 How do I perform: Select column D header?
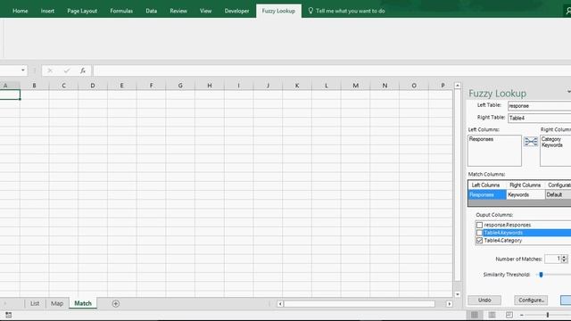[x=93, y=86]
